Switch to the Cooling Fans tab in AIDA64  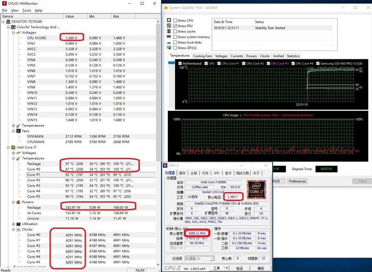coord(202,56)
